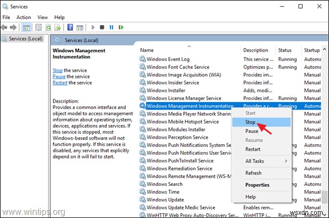Sort by the Name column header
This screenshot has height=218, width=329.
click(189, 50)
